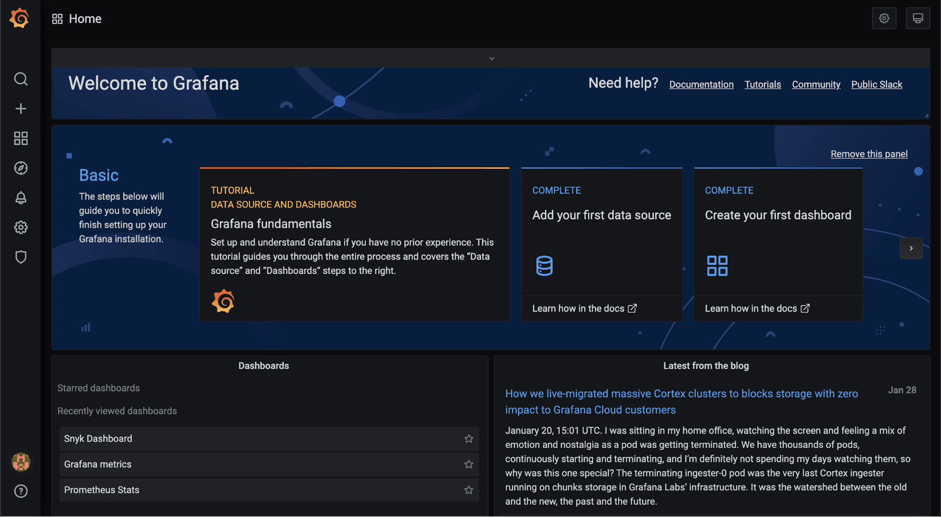The height and width of the screenshot is (517, 941).
Task: Open the Help question mark icon
Action: point(21,491)
